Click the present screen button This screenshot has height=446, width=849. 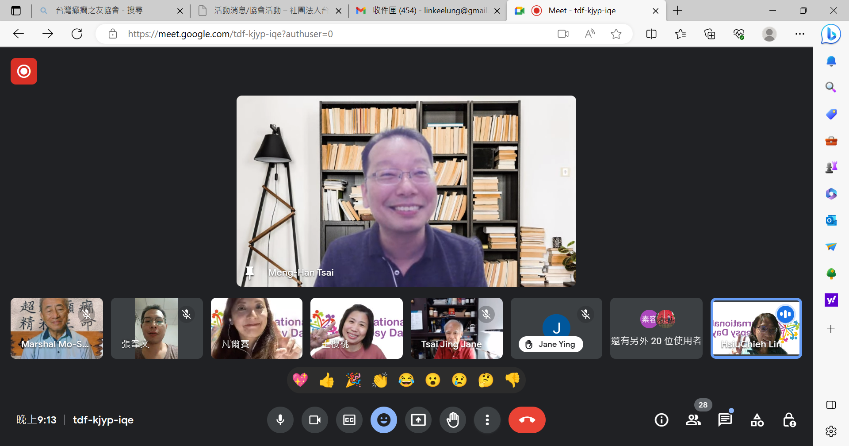point(418,420)
